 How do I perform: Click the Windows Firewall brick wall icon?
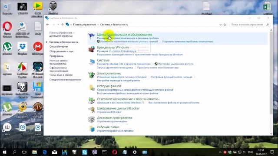pyautogui.click(x=92, y=49)
